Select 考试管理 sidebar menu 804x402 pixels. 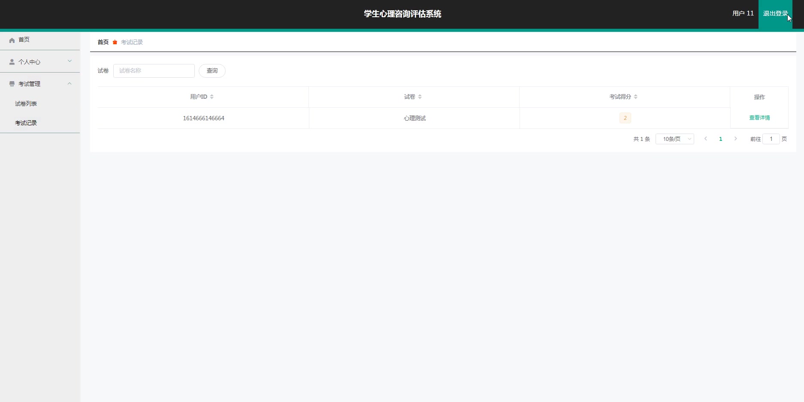tap(40, 84)
